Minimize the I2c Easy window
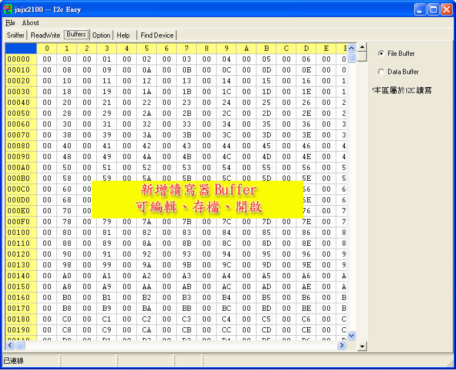The image size is (456, 370). [x=420, y=10]
